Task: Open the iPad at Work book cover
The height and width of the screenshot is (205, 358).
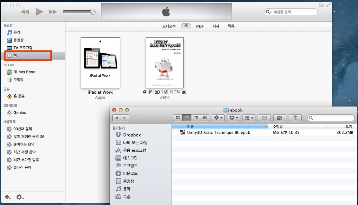Action: pos(100,62)
